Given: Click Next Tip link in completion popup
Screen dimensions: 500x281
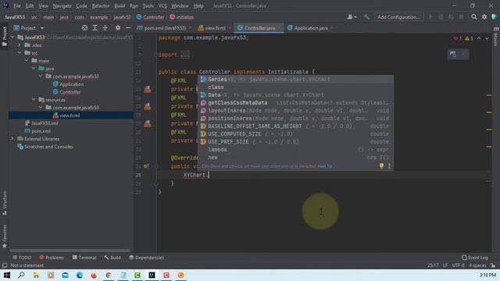Looking at the screenshot, I should [x=325, y=166].
